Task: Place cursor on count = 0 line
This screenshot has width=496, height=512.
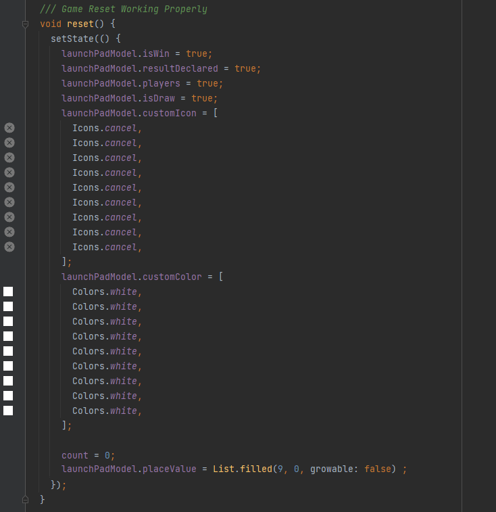Action: pos(89,455)
